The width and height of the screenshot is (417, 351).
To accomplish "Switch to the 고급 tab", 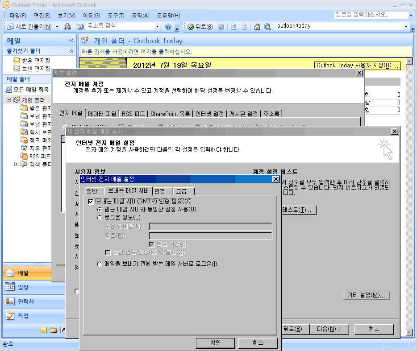I will pyautogui.click(x=183, y=191).
